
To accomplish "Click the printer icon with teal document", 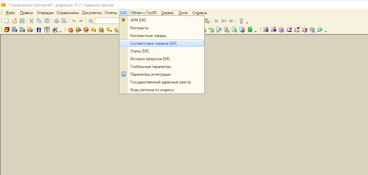I will (x=22, y=30).
